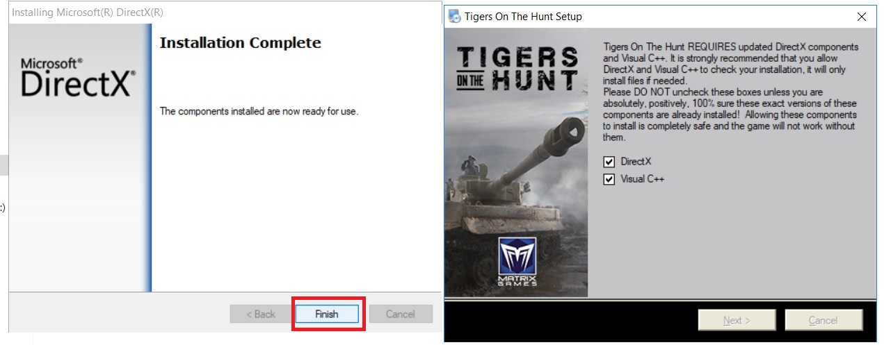Viewport: 884px width, 345px height.
Task: Click the grayed-out Back button
Action: coord(260,314)
